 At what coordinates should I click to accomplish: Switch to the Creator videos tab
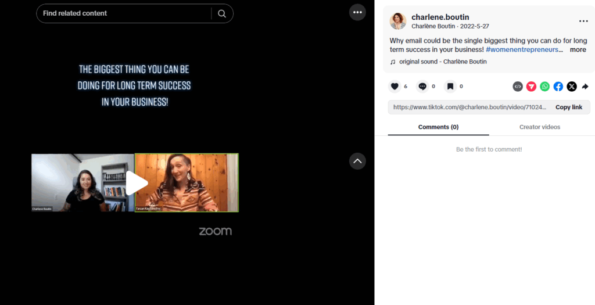point(540,127)
